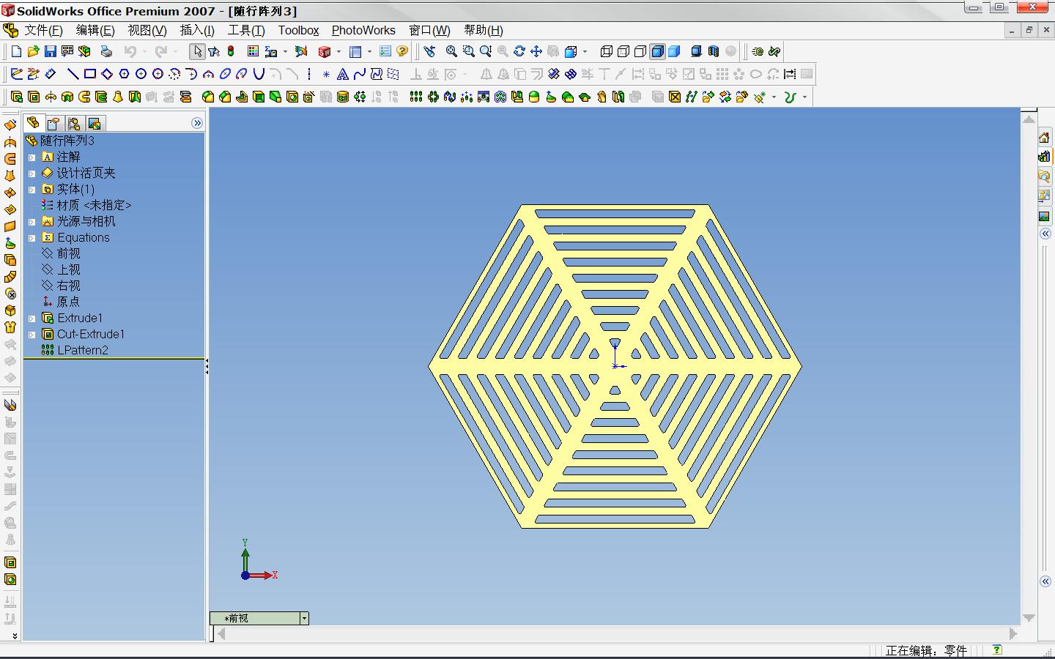Open the Help question mark icon

point(402,51)
